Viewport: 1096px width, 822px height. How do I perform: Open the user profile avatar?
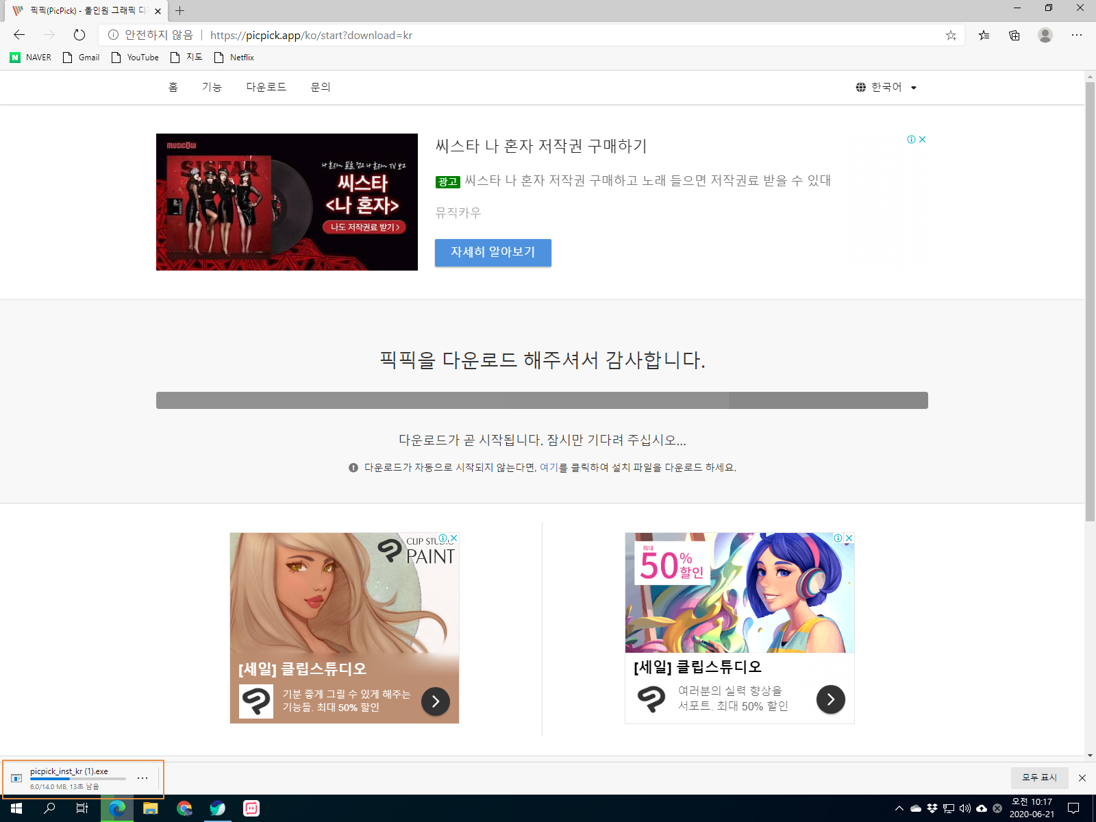pos(1045,35)
